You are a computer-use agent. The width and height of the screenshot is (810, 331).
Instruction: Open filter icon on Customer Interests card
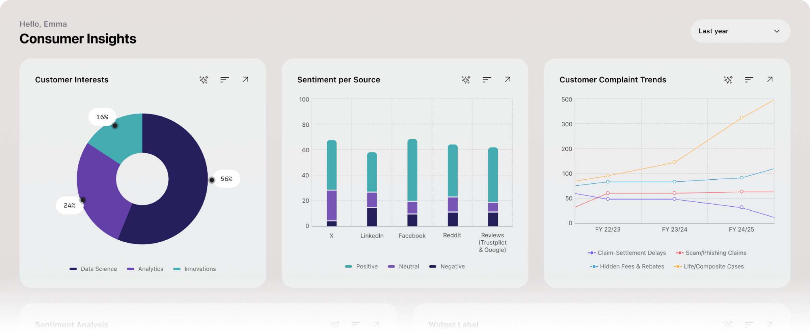point(224,80)
